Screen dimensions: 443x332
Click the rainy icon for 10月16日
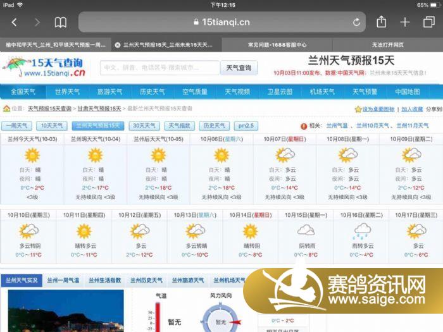(362, 231)
